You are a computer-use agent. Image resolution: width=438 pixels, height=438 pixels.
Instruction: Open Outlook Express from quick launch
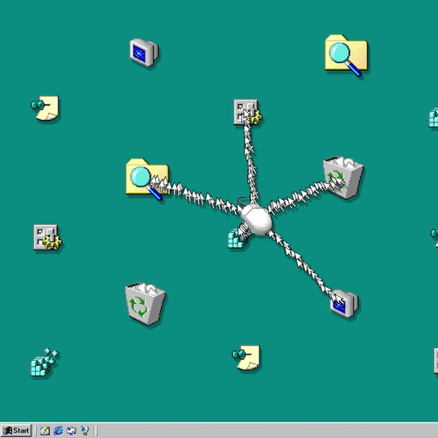(x=72, y=430)
